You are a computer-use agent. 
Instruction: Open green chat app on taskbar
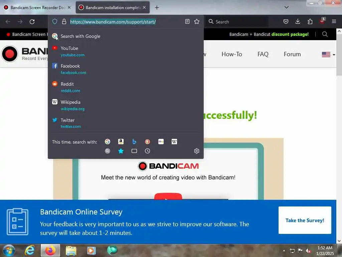pyautogui.click(x=112, y=250)
